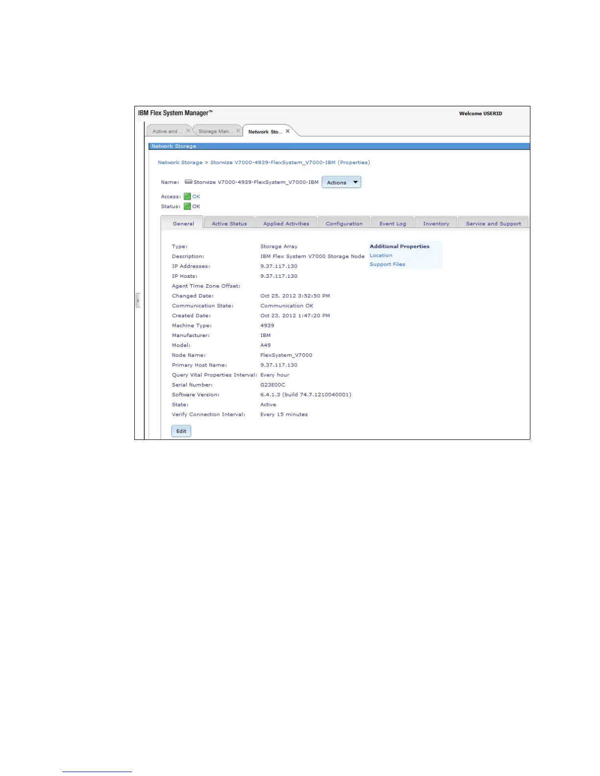
Task: Switch to the Storage Man... tab
Action: [x=215, y=131]
